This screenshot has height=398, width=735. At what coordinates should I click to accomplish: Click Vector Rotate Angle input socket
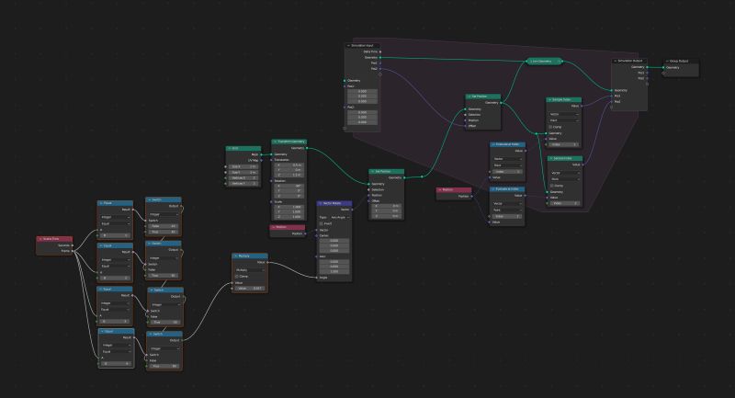317,278
